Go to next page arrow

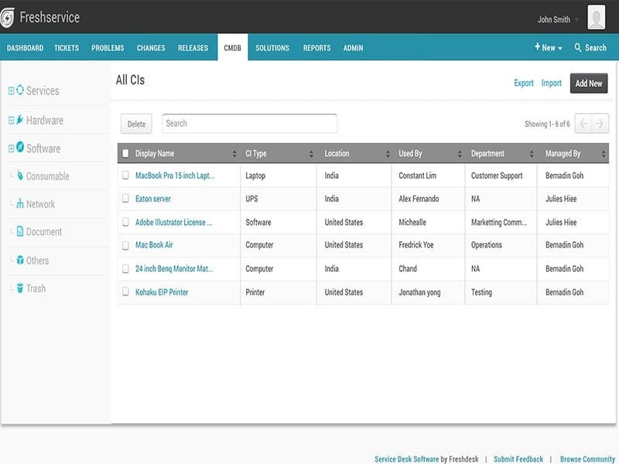(x=600, y=124)
